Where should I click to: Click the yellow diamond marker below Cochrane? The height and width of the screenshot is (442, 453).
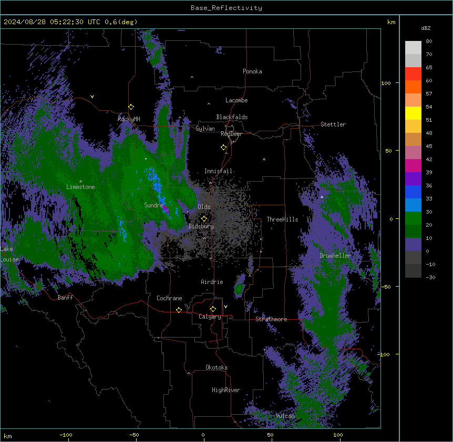click(x=179, y=310)
